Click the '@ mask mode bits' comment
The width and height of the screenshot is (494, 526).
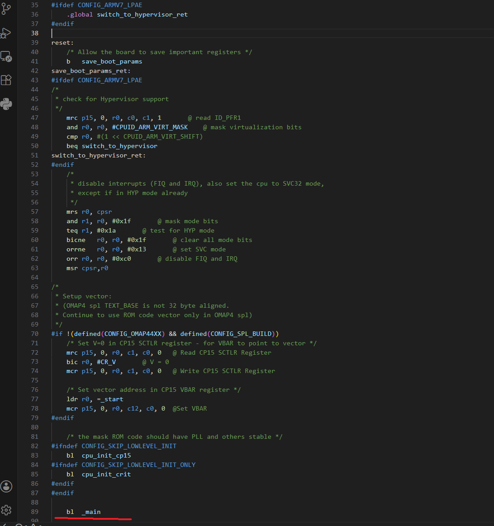point(188,221)
